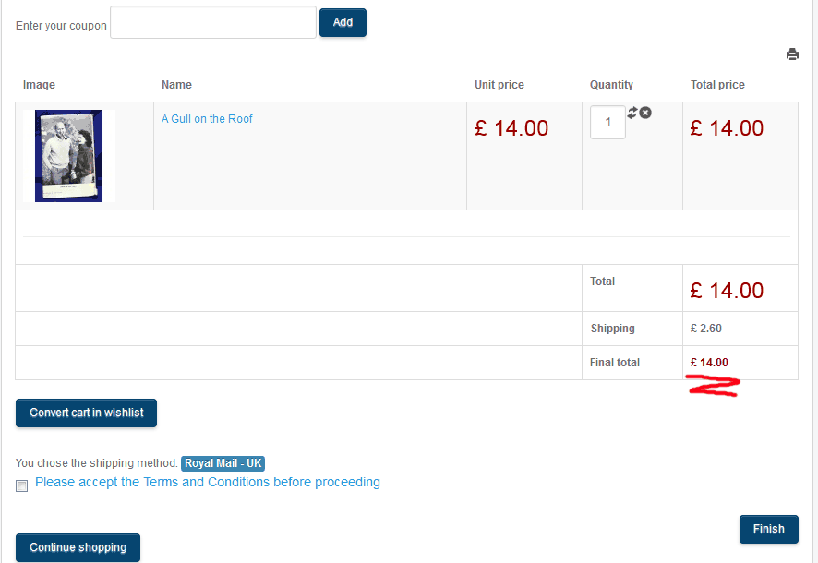Image resolution: width=818 pixels, height=563 pixels.
Task: Open the Terms and Conditions link text
Action: (x=208, y=482)
